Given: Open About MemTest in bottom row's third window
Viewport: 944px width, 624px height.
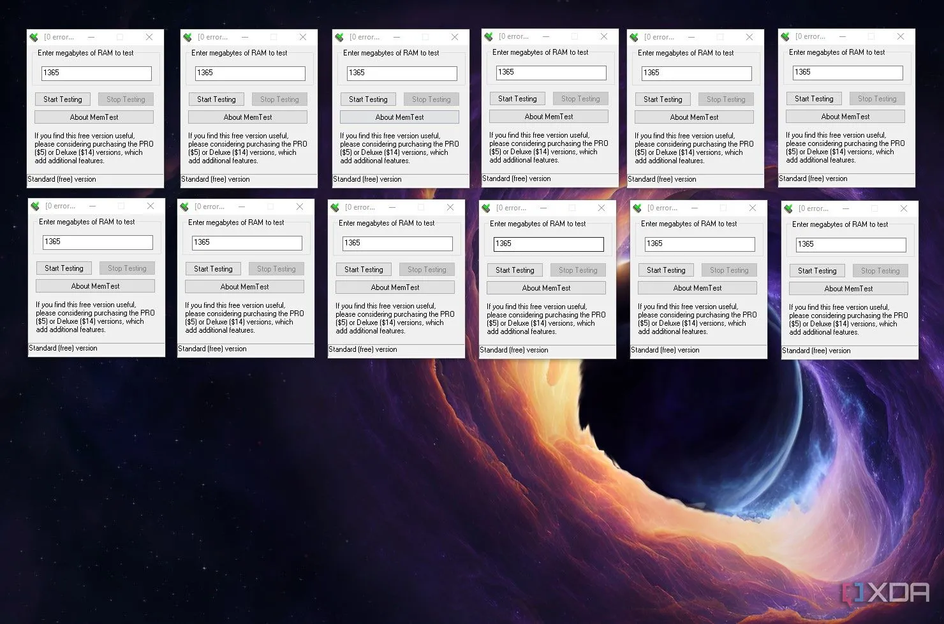Looking at the screenshot, I should click(395, 287).
